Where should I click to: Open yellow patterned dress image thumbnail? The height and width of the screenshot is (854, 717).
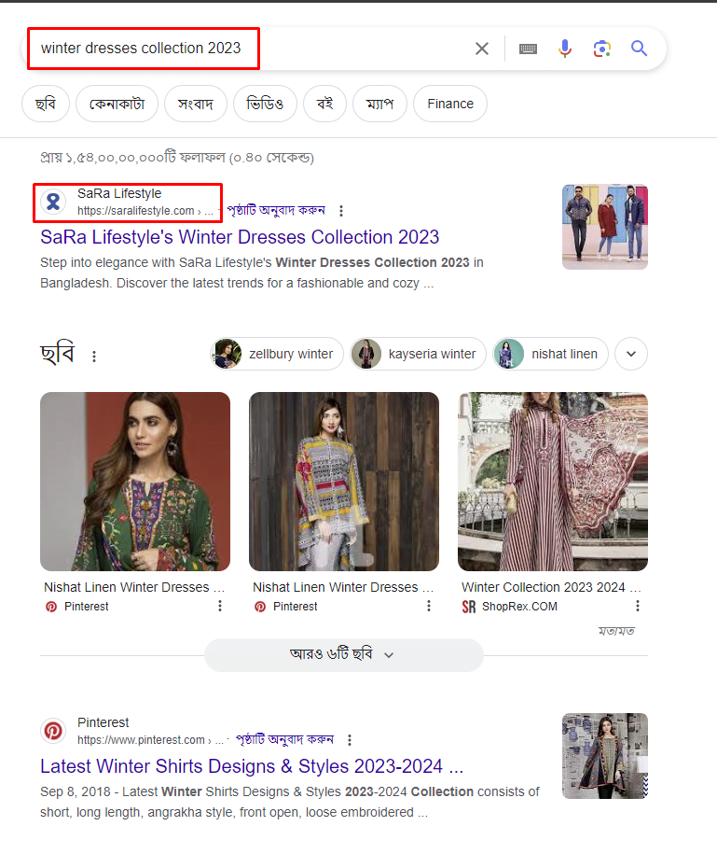344,482
